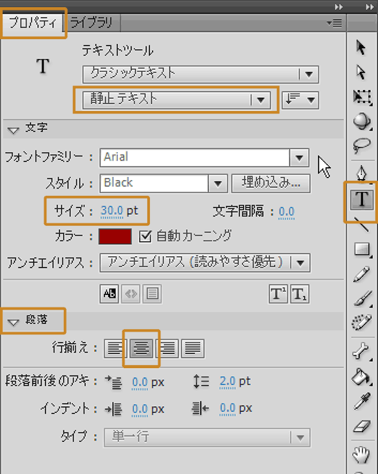Open the スタイル Black dropdown arrow

[x=218, y=183]
